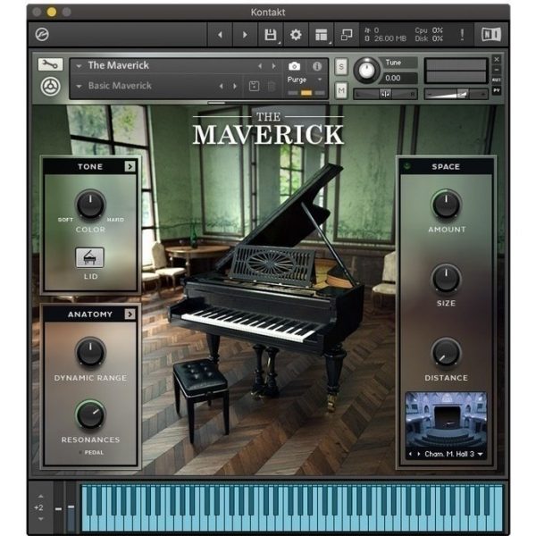This screenshot has height=536, width=536.
Task: Click the circular instrument icon below wrench
Action: point(51,87)
